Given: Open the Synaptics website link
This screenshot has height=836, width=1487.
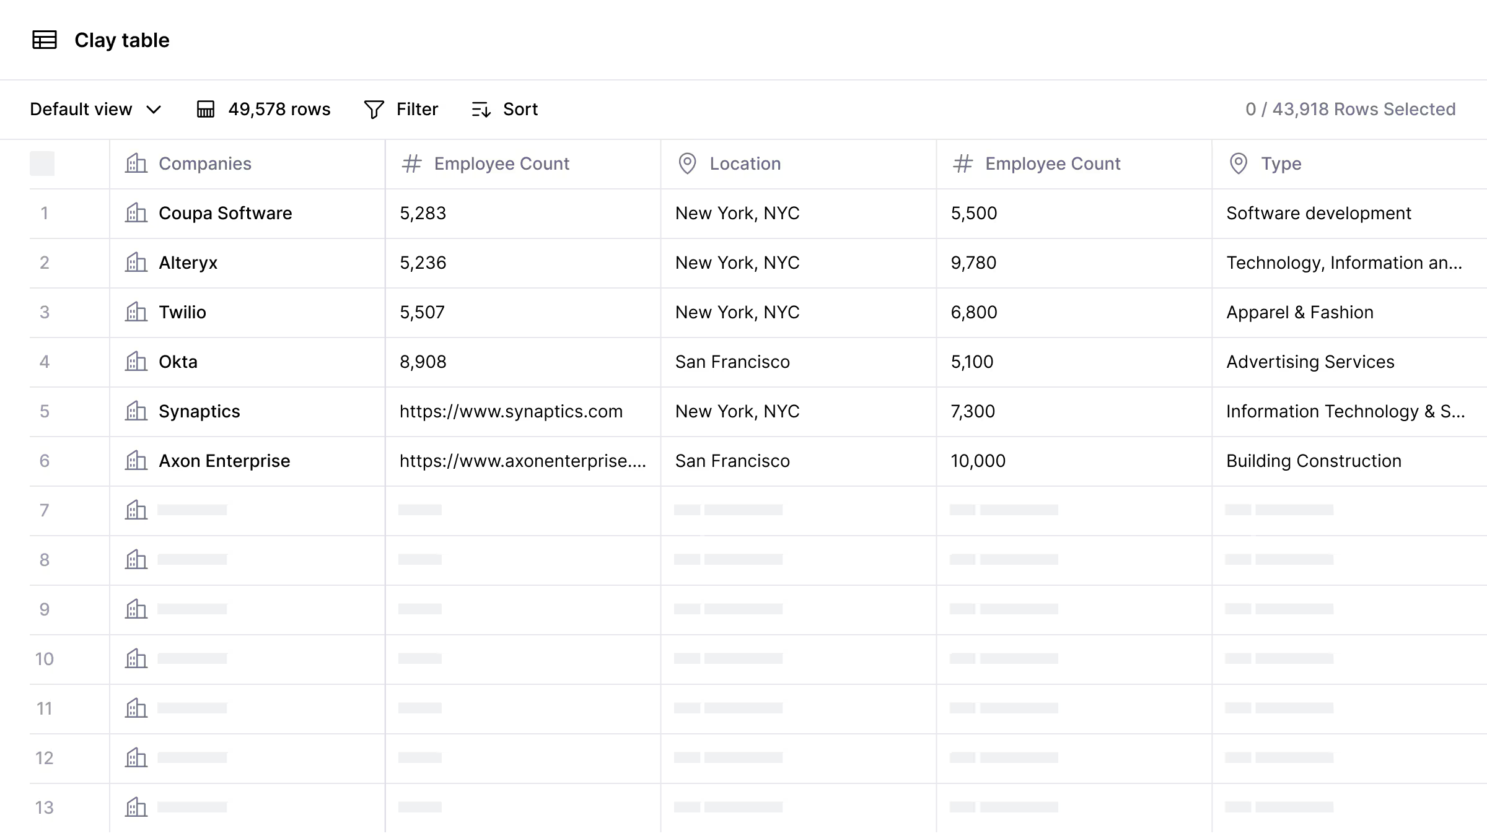Looking at the screenshot, I should pos(511,412).
